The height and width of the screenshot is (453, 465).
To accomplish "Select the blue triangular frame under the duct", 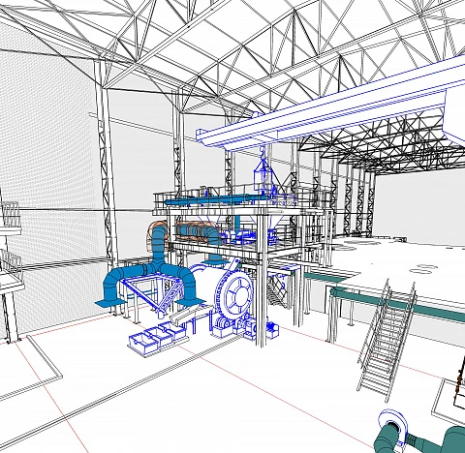I will point(150,292).
